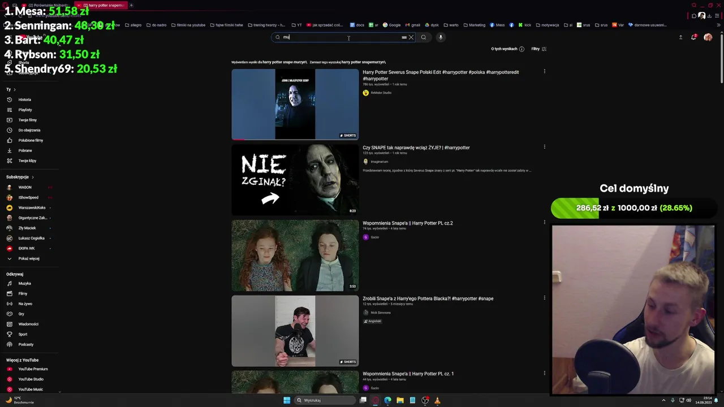Open the Muzyka explore category
This screenshot has width=724, height=407.
click(24, 283)
